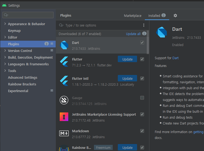Open the Dart link in description
The height and width of the screenshot is (151, 204).
point(175,58)
